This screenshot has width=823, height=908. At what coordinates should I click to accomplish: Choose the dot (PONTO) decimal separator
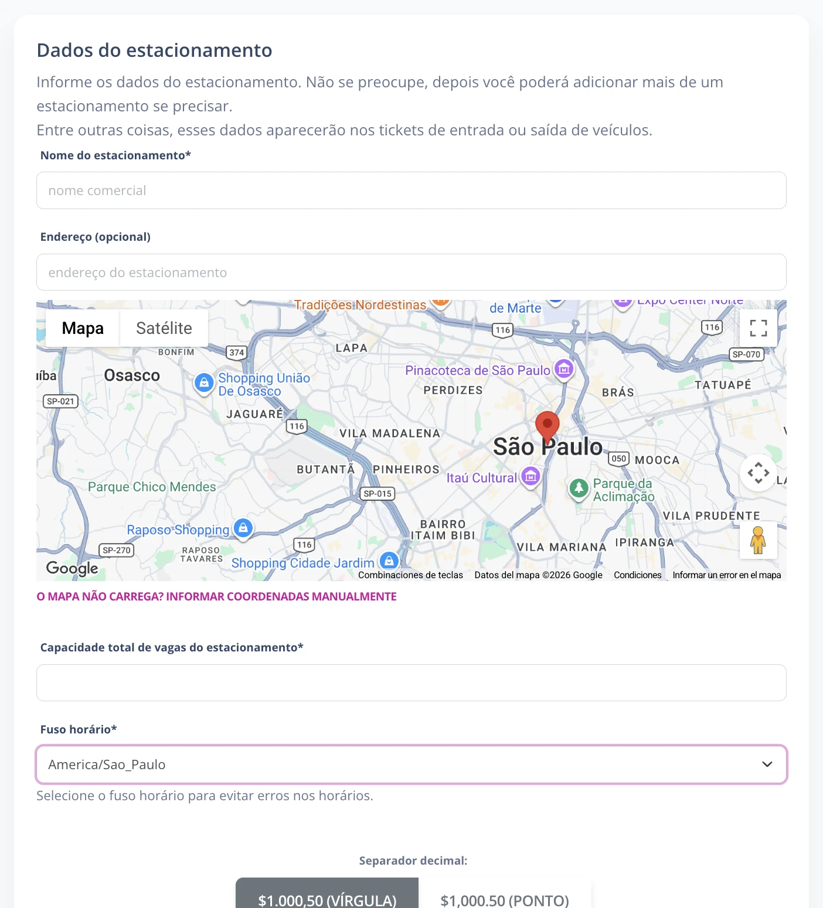pyautogui.click(x=505, y=896)
